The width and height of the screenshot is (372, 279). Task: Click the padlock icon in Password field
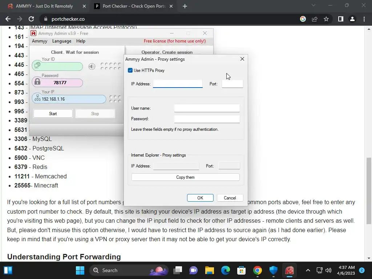[x=37, y=82]
